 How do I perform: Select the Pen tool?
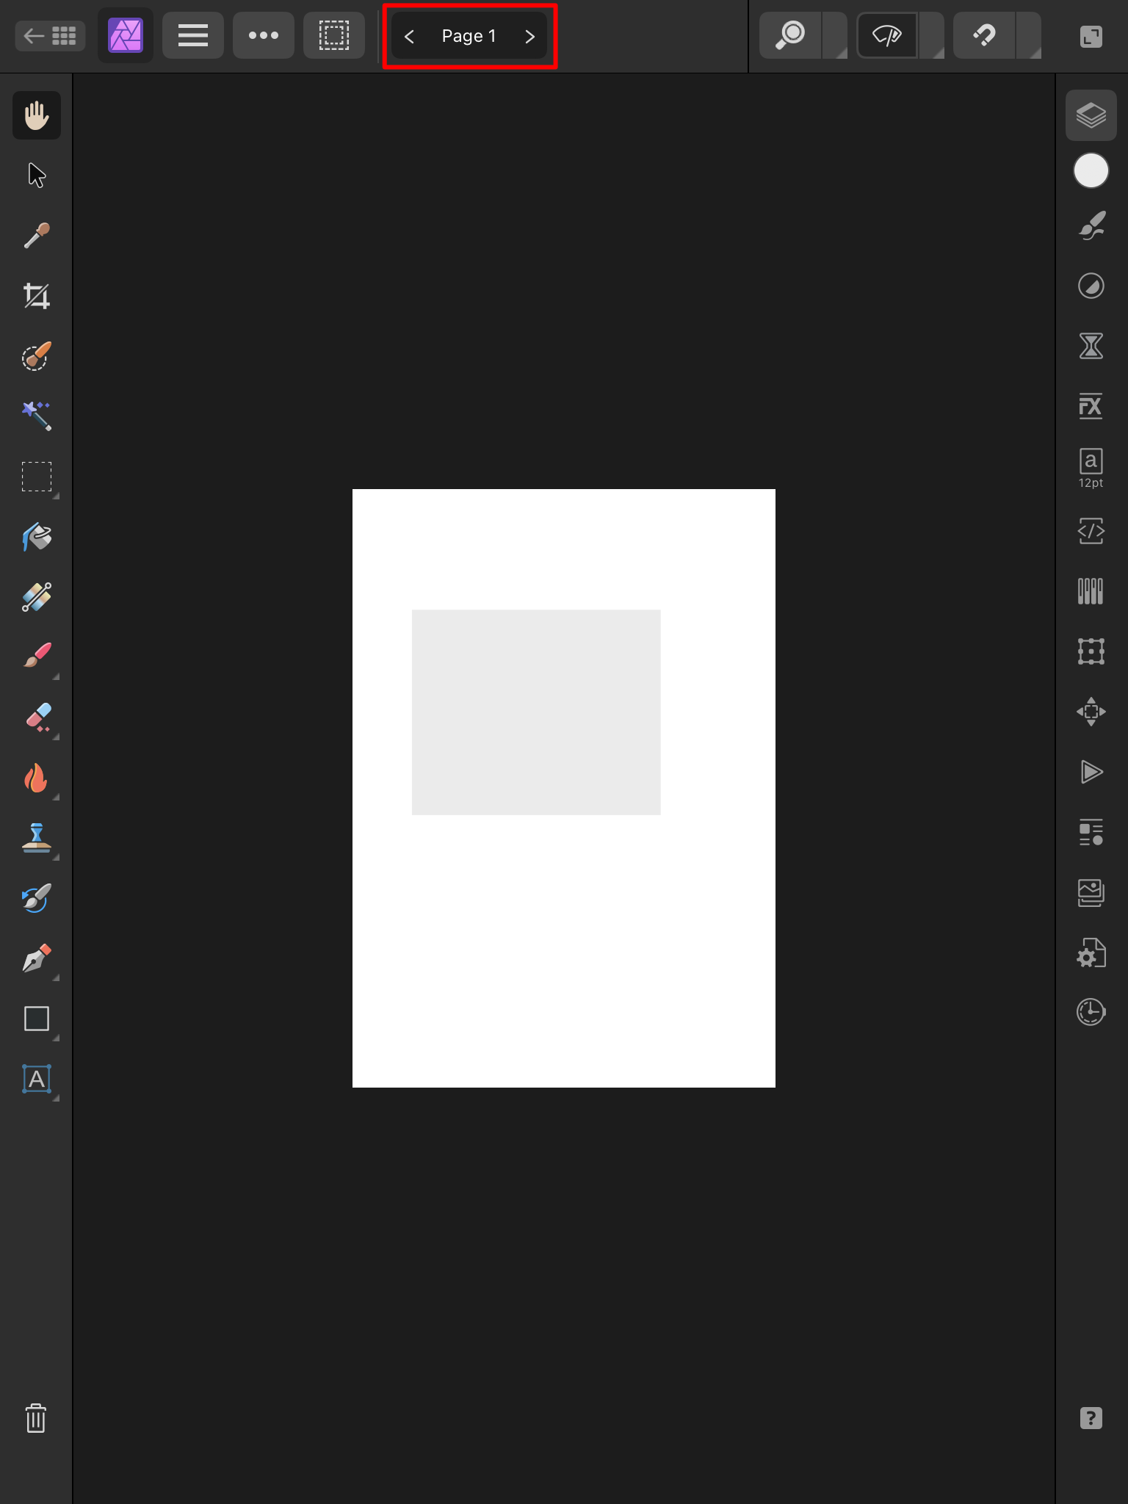pos(37,958)
